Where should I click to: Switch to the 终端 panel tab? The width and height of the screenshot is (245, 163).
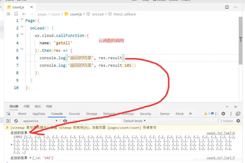pos(49,106)
